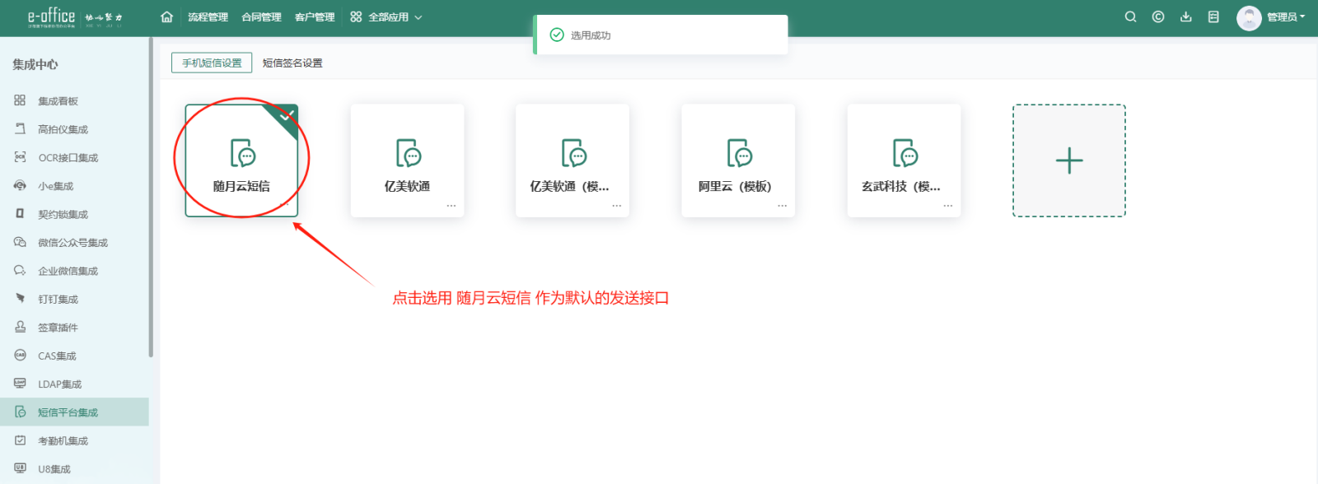Click the 玄武科技（模… card label
The width and height of the screenshot is (1318, 484).
point(901,186)
